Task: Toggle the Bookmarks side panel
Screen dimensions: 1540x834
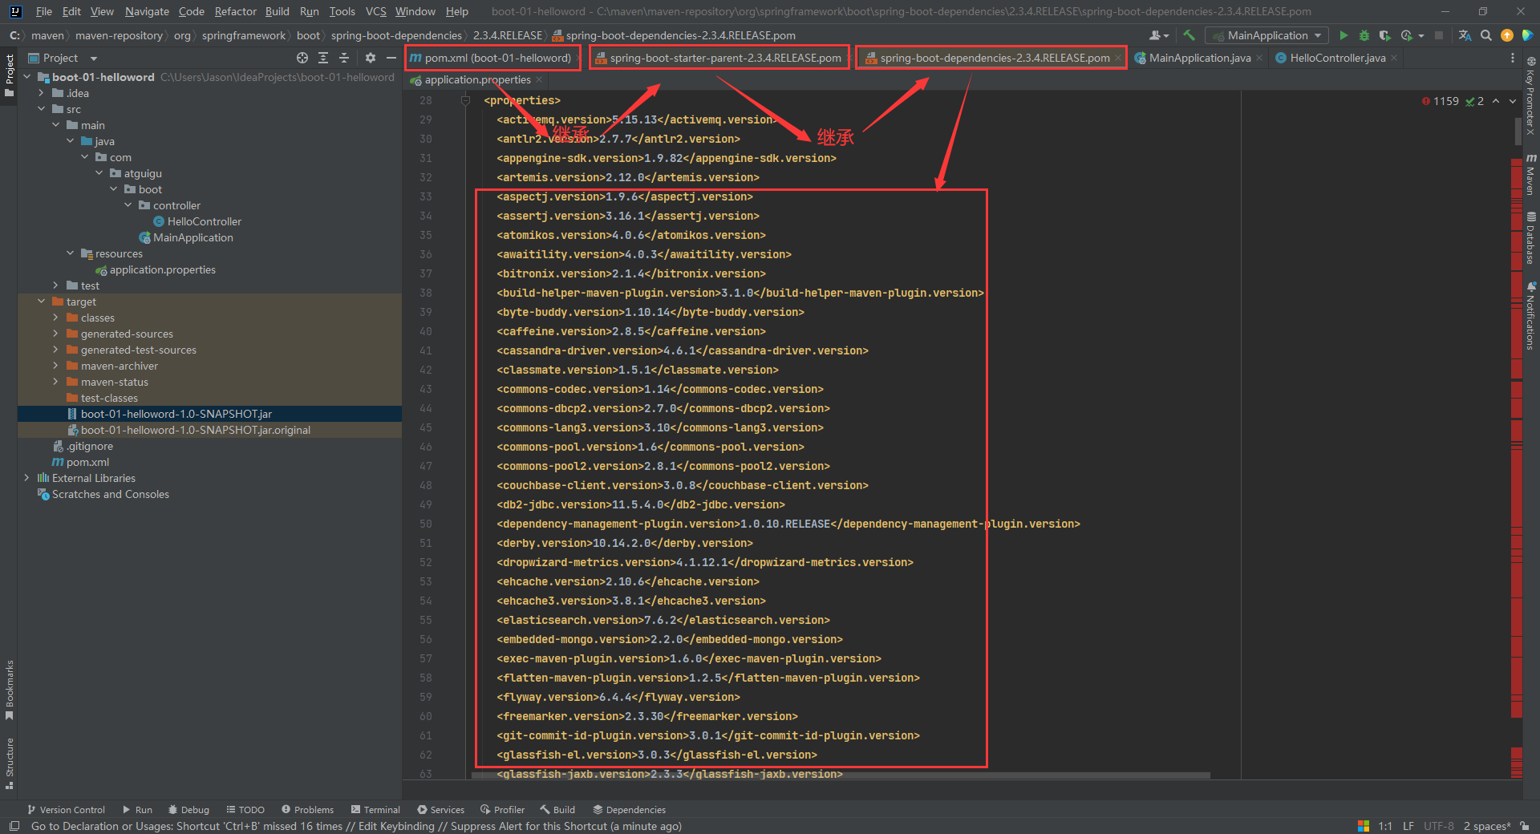Action: (x=10, y=688)
